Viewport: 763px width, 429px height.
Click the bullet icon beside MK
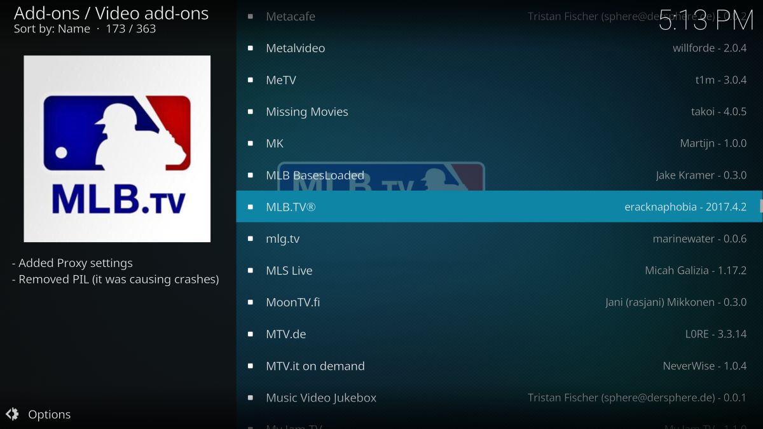click(251, 143)
